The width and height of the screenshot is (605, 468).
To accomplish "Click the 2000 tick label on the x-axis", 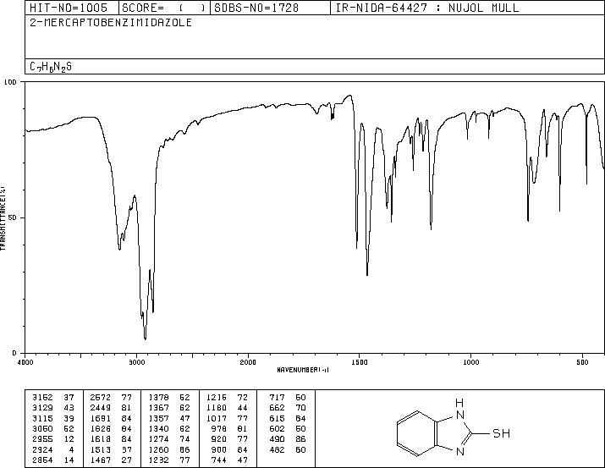I will (248, 362).
